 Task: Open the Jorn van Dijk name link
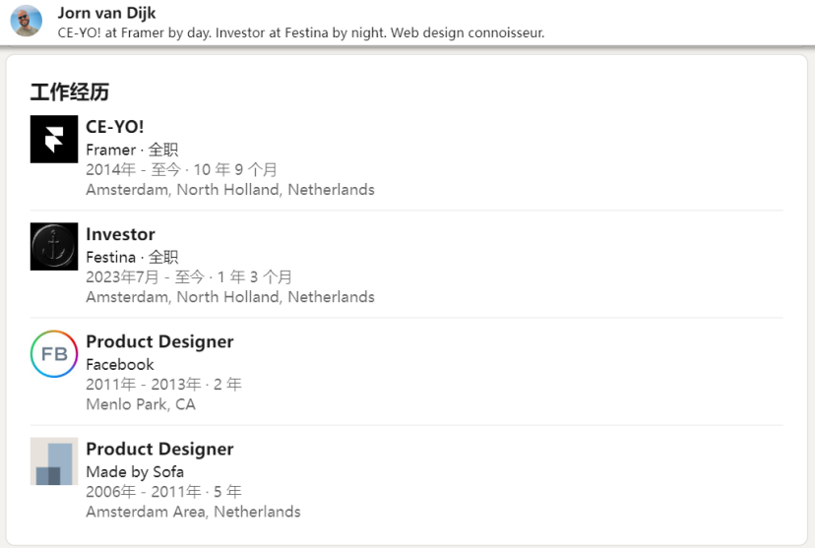[x=106, y=13]
